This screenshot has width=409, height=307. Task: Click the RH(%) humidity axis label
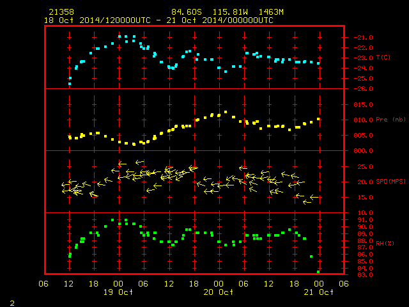pos(385,243)
